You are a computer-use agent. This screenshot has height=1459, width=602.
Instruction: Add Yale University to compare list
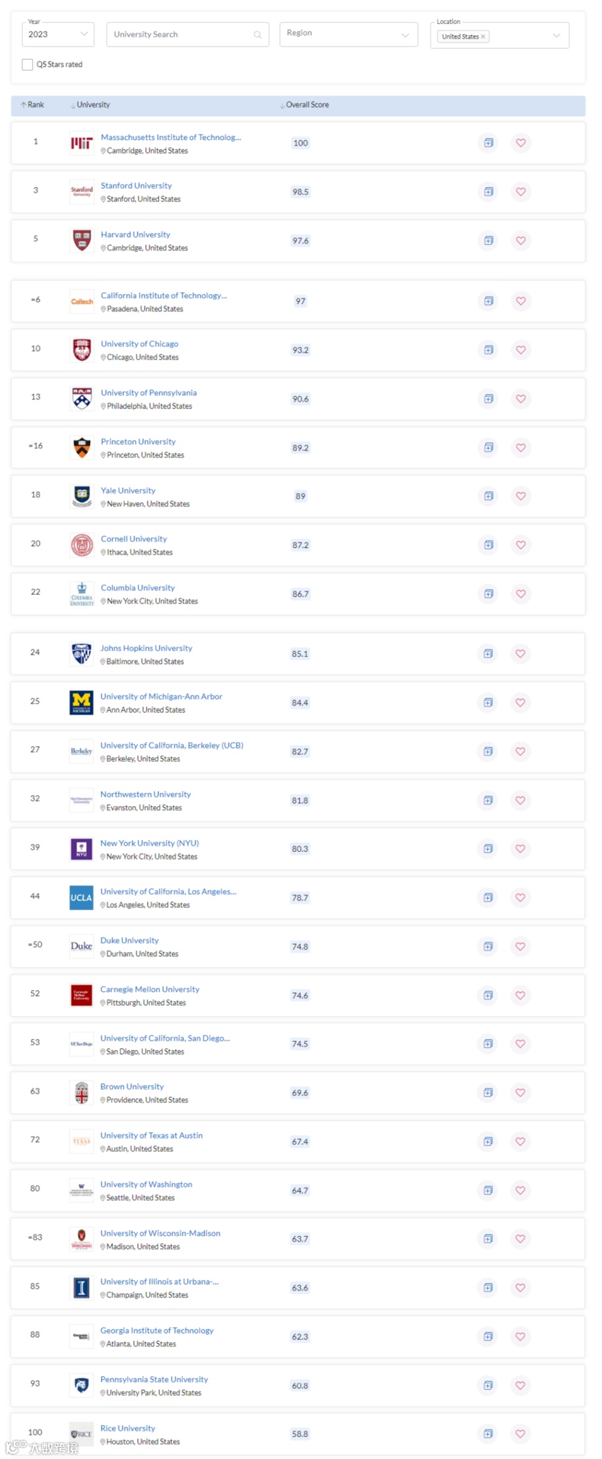pos(488,496)
